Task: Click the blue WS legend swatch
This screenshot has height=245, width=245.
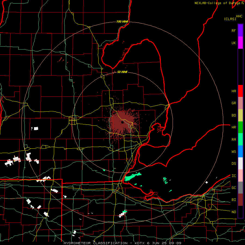Action: tap(240, 151)
